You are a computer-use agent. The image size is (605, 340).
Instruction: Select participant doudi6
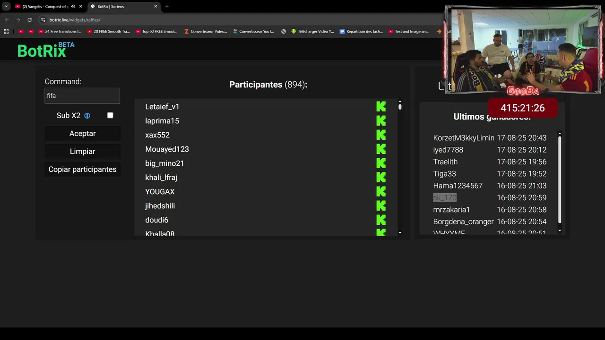(x=156, y=220)
